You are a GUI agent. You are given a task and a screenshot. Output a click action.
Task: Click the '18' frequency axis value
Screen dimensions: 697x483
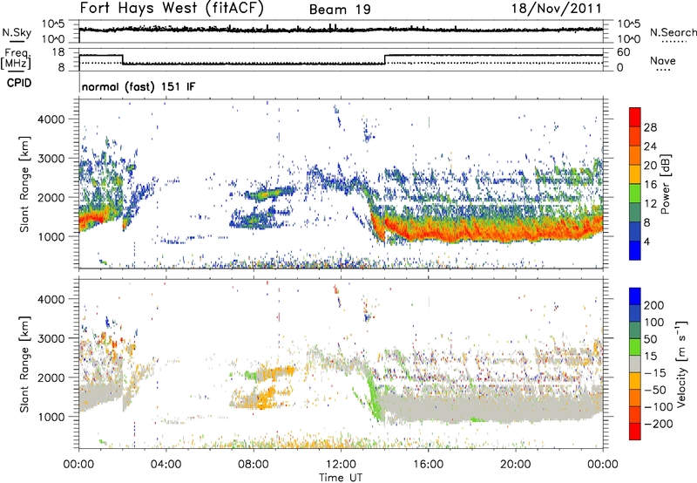tap(58, 51)
